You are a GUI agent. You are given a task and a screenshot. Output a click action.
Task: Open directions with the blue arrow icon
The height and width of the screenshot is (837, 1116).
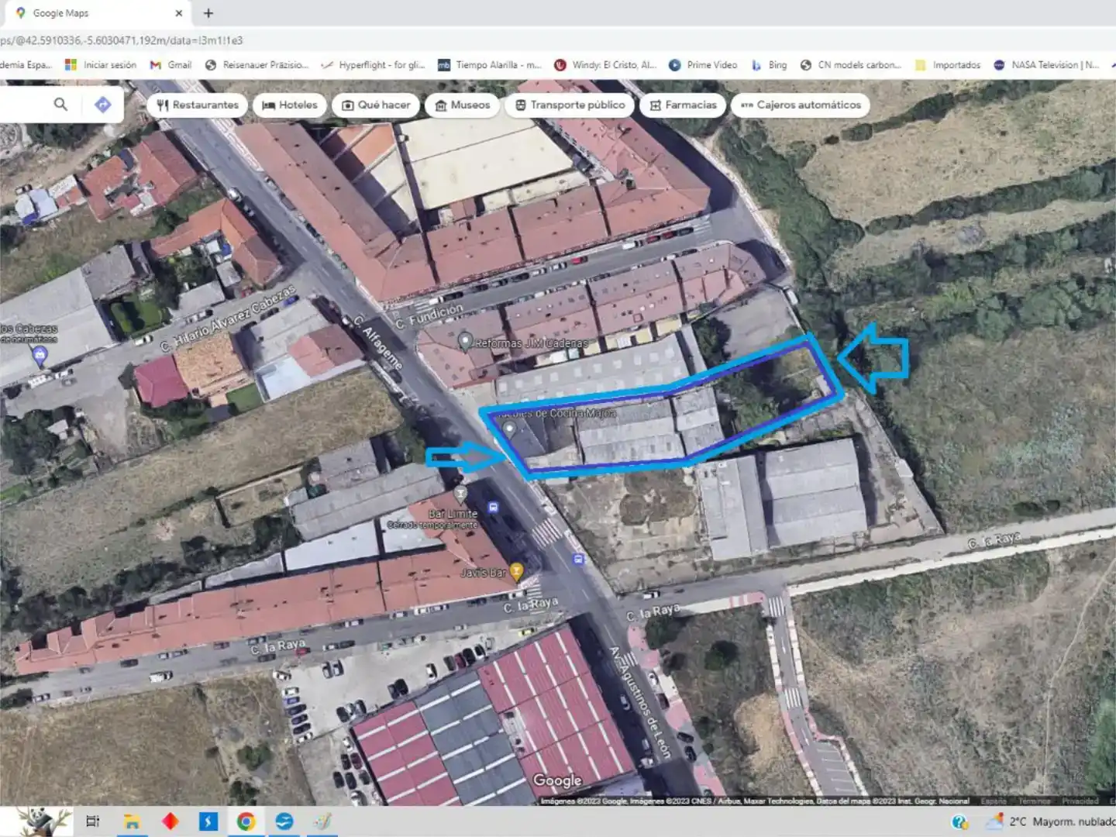(x=103, y=105)
